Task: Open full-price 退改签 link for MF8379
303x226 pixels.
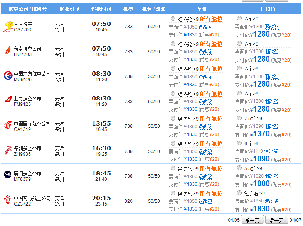Action: (x=205, y=177)
